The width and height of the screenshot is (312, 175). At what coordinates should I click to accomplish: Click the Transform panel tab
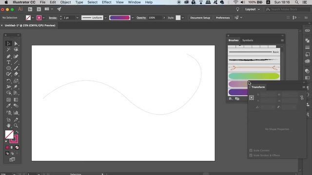pyautogui.click(x=258, y=87)
